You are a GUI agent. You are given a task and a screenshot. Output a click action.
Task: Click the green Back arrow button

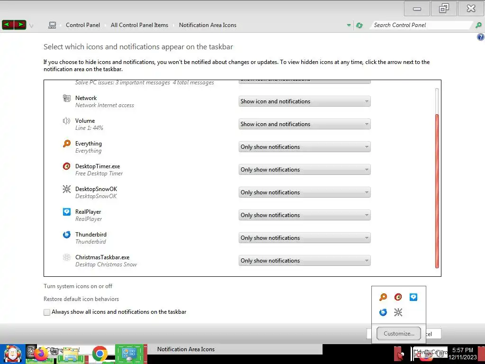coord(8,25)
